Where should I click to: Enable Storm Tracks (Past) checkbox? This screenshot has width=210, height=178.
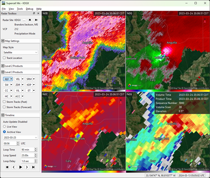(x=4, y=102)
